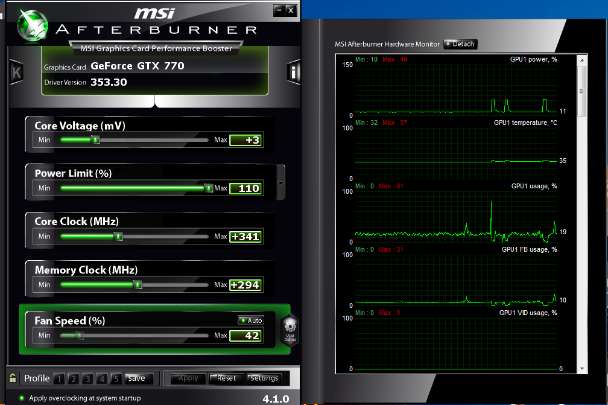
Task: Click the Memory Clock slider handle
Action: click(138, 285)
